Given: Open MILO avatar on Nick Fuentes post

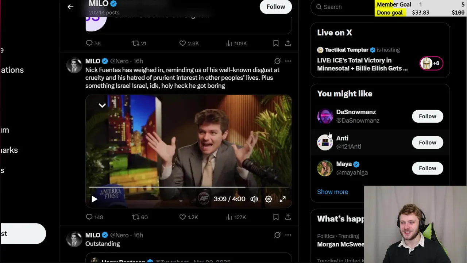Looking at the screenshot, I should pyautogui.click(x=74, y=65).
